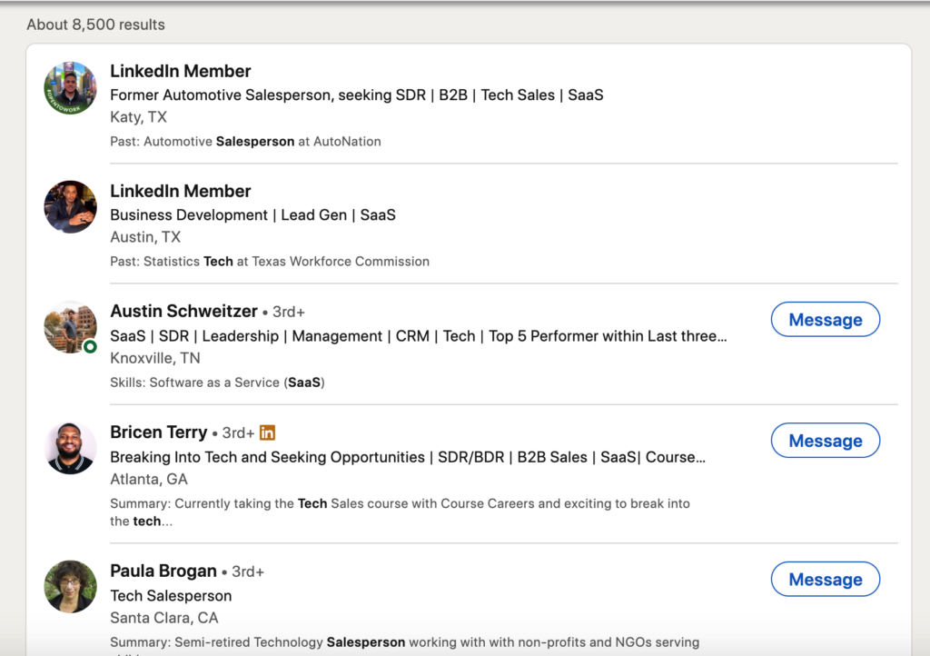
Task: Open Austin Schweitzer's profile name link
Action: (x=183, y=312)
